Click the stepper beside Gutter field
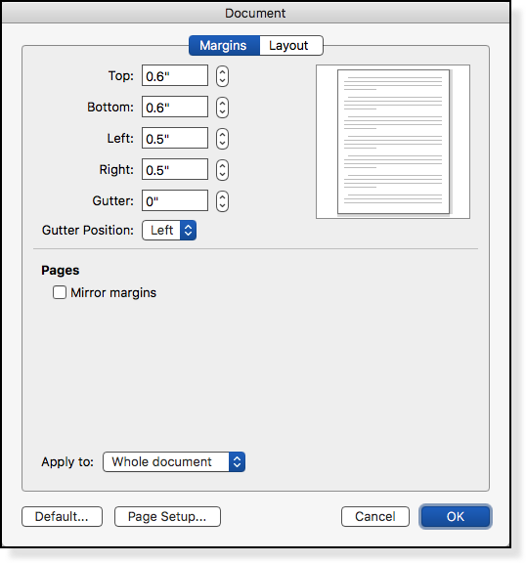 222,201
